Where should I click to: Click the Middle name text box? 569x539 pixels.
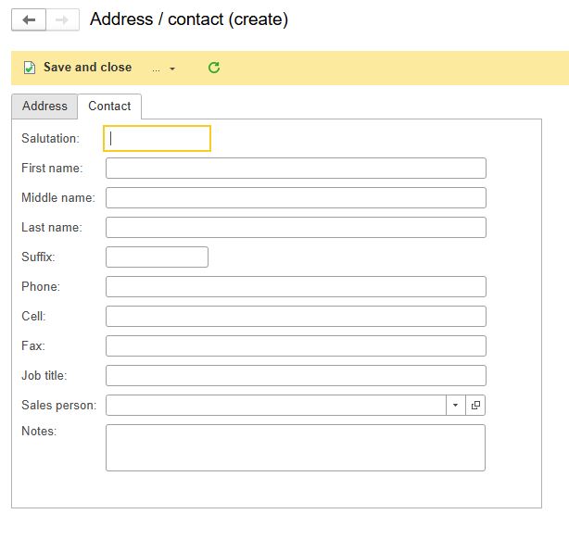(x=296, y=197)
